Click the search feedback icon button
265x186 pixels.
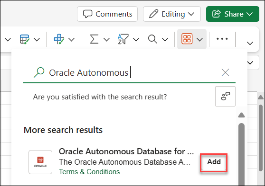225,97
